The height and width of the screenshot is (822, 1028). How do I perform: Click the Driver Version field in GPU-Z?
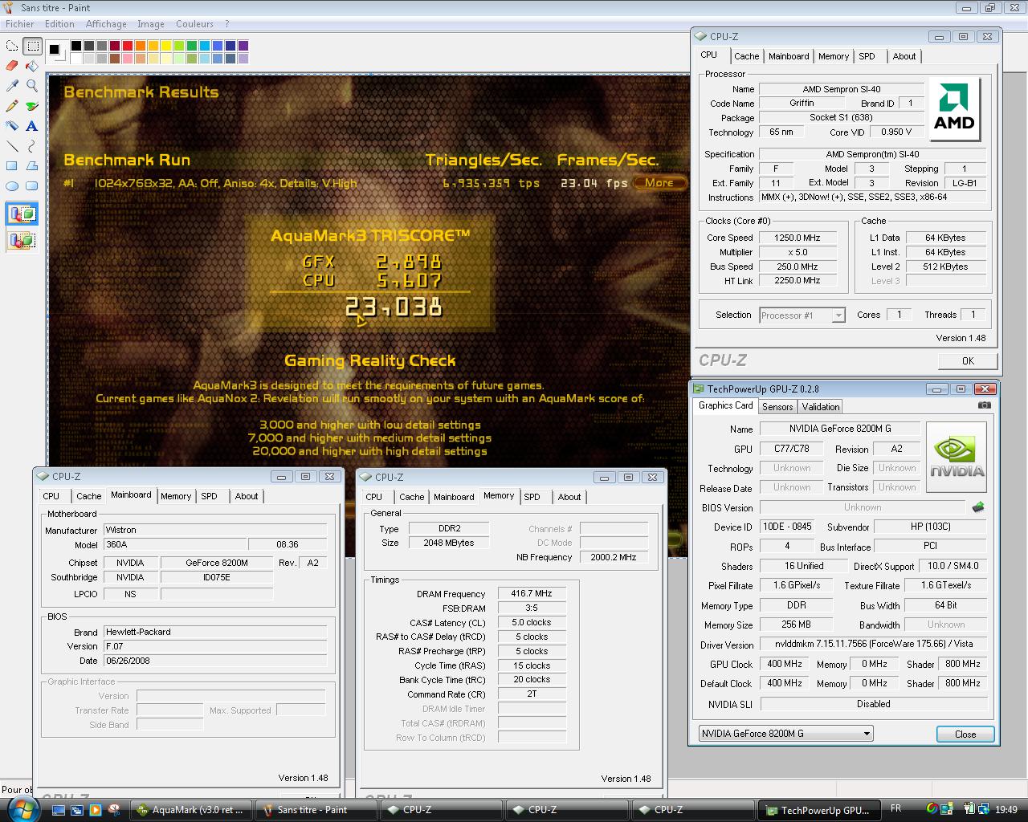(874, 645)
